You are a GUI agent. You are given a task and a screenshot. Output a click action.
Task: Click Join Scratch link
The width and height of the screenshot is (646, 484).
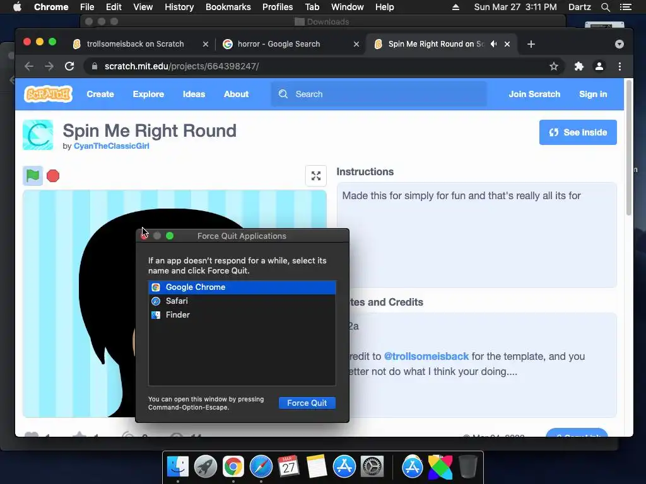pyautogui.click(x=534, y=95)
